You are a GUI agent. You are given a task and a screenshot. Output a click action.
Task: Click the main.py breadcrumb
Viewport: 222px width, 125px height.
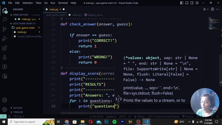(77, 15)
